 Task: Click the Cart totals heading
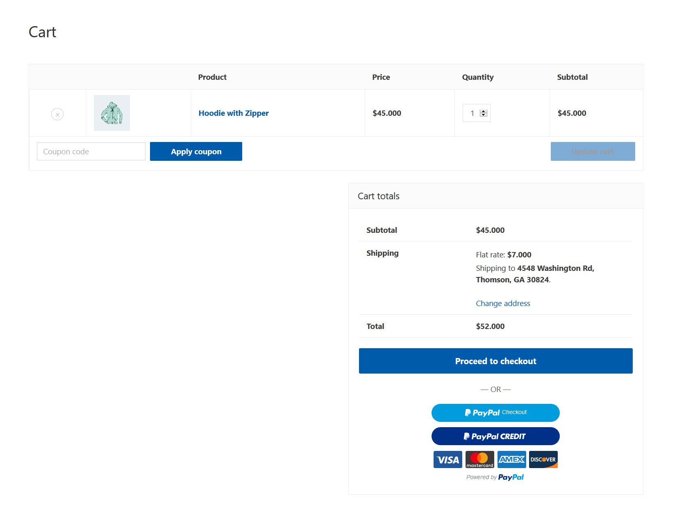tap(379, 196)
